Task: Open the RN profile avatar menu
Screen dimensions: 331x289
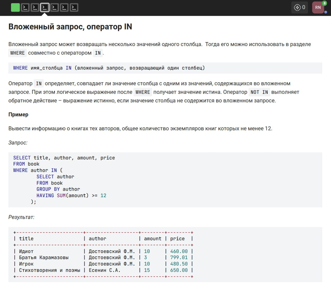Action: point(318,8)
